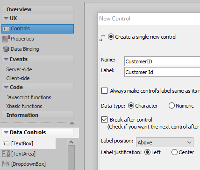Viewport: 200px width, 170px height.
Task: Select Character data type
Action: pyautogui.click(x=131, y=106)
